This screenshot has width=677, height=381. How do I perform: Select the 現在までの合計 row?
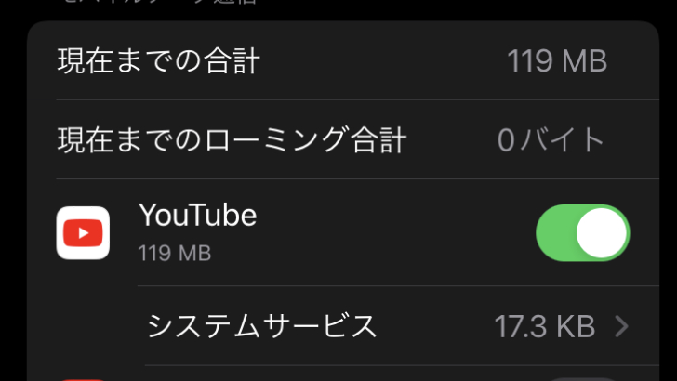[x=343, y=60]
